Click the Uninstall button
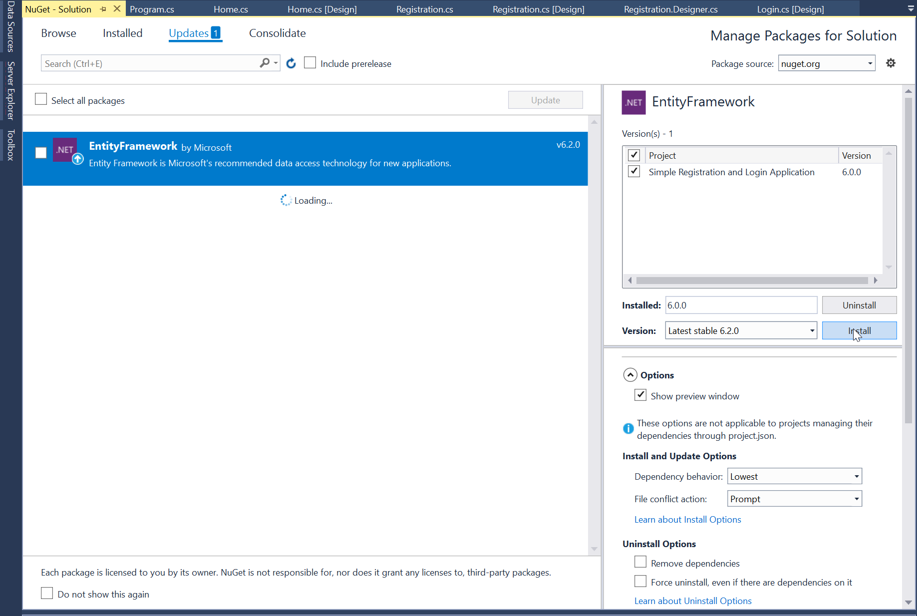Viewport: 917px width, 616px height. (x=859, y=305)
